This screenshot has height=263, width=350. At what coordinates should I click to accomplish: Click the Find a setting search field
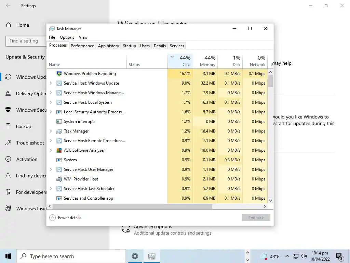click(26, 41)
